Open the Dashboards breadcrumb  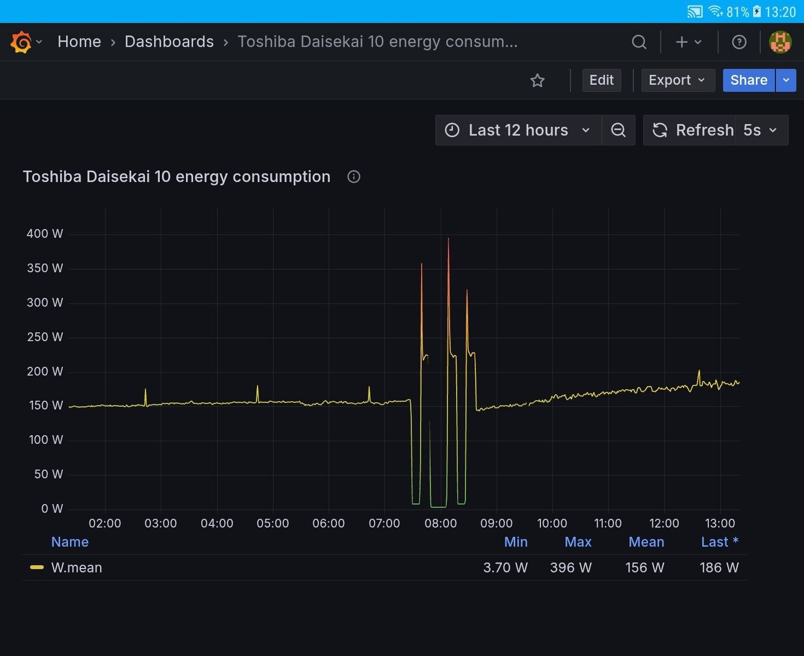[x=169, y=42]
